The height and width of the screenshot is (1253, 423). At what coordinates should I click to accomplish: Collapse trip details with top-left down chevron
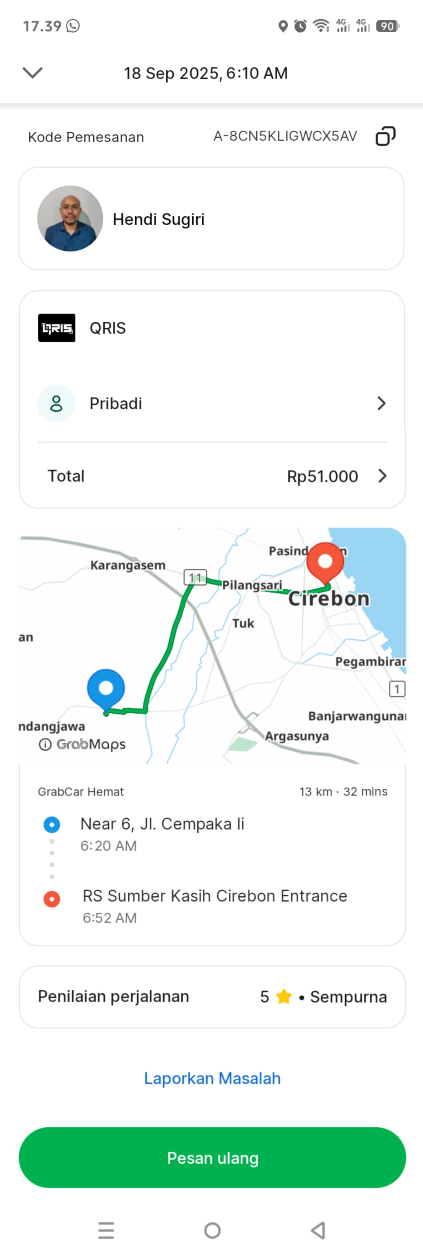point(33,73)
